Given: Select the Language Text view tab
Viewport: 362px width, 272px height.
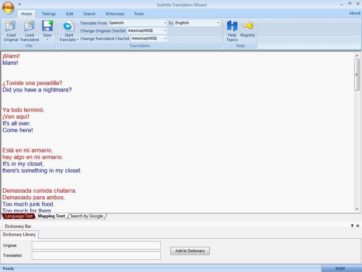Looking at the screenshot, I should coord(19,216).
